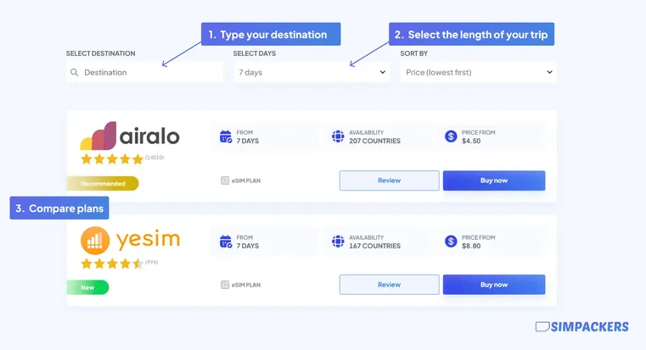
Task: Click the Airalo logo
Action: coord(130,136)
